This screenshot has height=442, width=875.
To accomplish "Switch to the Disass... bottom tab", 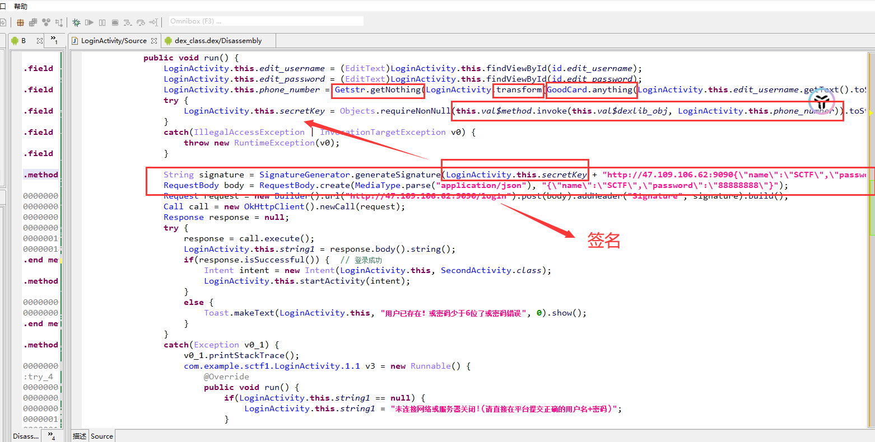I will [26, 436].
